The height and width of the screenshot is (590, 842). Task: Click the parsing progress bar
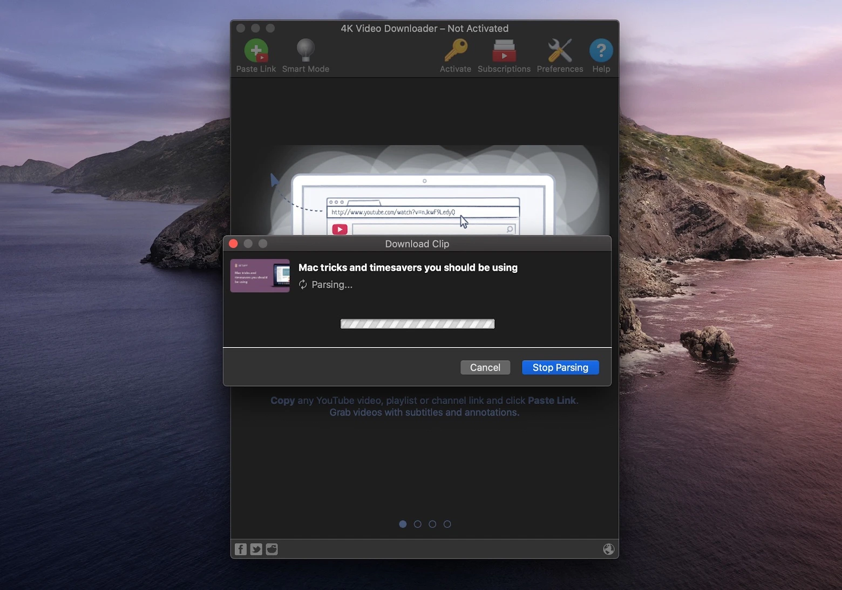pos(417,324)
